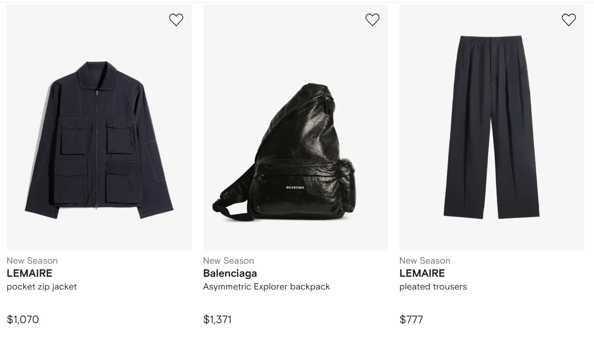Select the 'pleated trousers' product title
The image size is (594, 338).
click(x=433, y=287)
